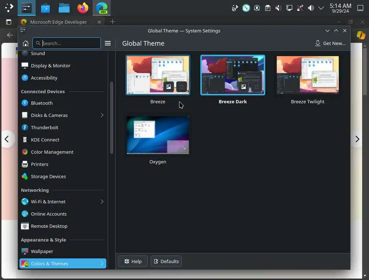Screen dimensions: 369x280
Task: Open clipboard tray icon
Action: click(x=268, y=8)
